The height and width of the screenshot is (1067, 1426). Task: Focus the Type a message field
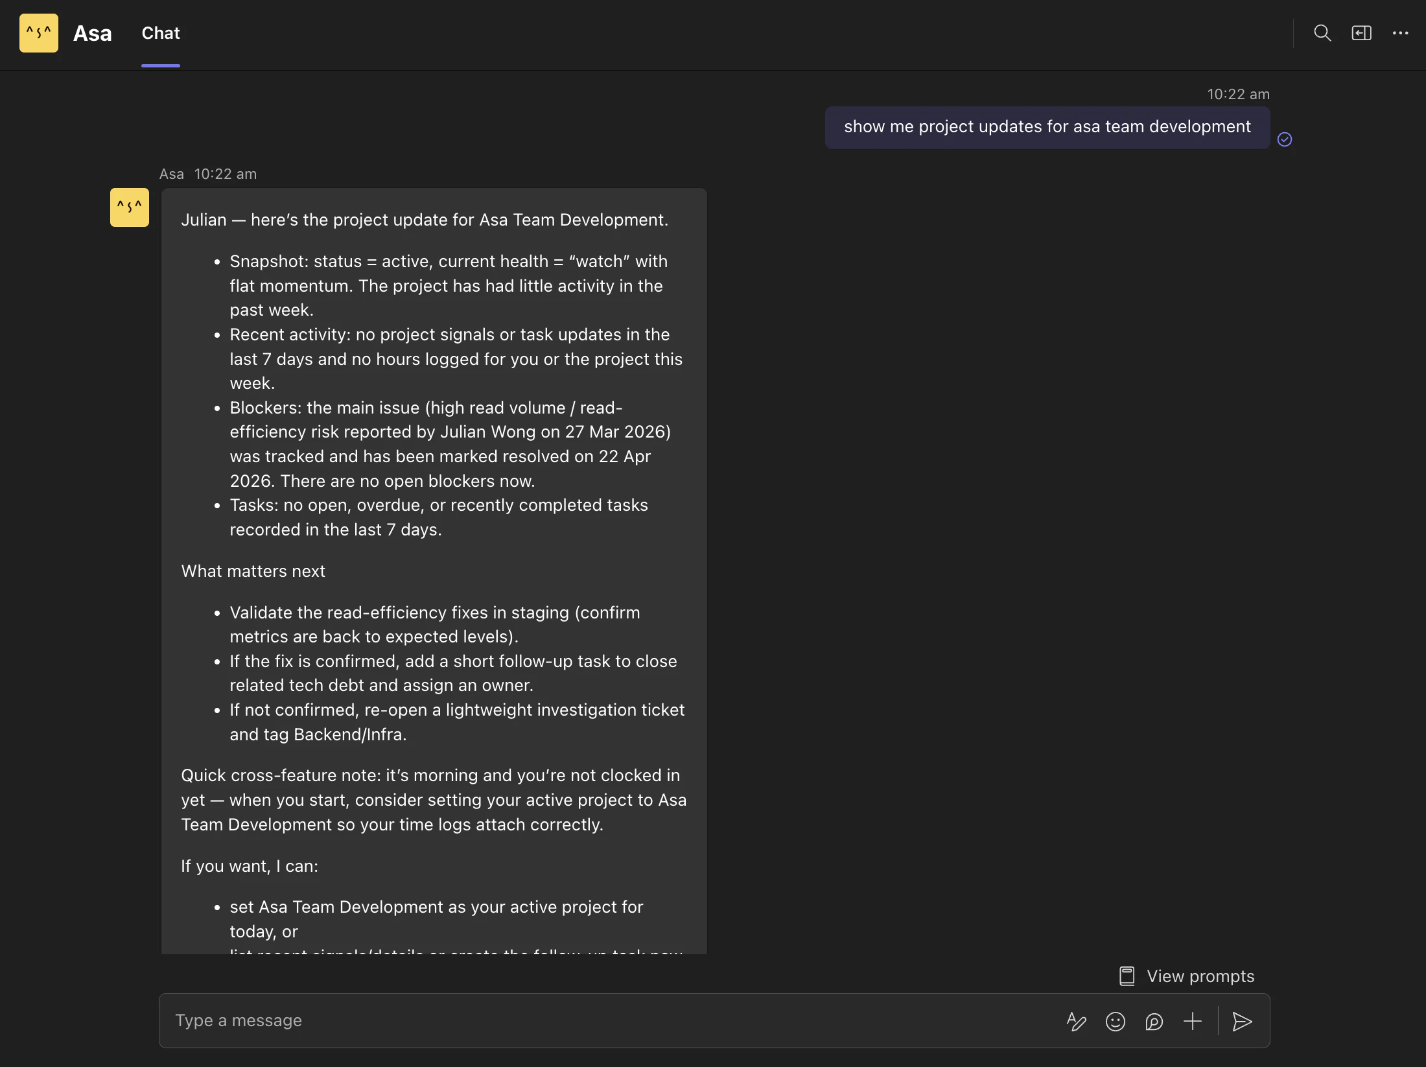pos(583,1021)
